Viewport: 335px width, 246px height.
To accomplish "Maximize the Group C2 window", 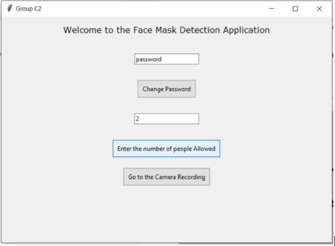I will 295,9.
